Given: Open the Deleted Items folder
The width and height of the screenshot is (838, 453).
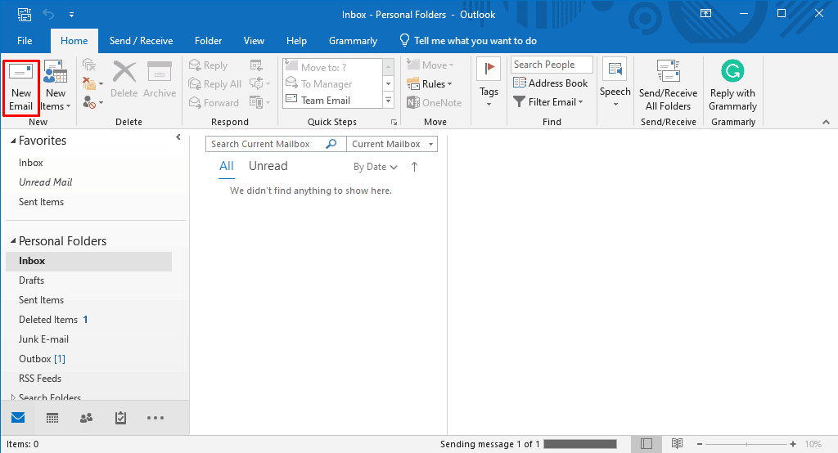Looking at the screenshot, I should 48,320.
